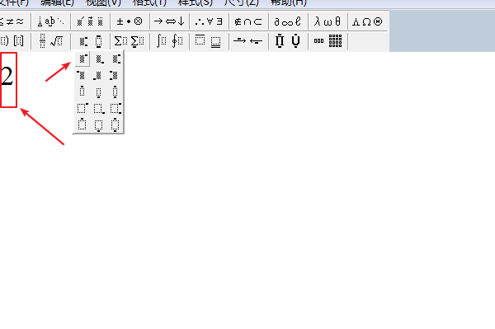This screenshot has width=495, height=329.
Task: Open the Greek lowercase λωθ palette
Action: point(328,21)
